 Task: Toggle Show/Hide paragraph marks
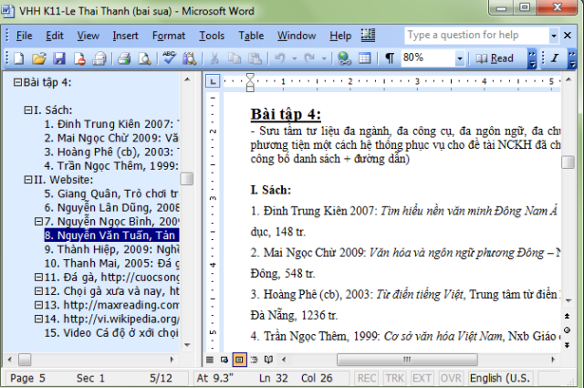[390, 58]
